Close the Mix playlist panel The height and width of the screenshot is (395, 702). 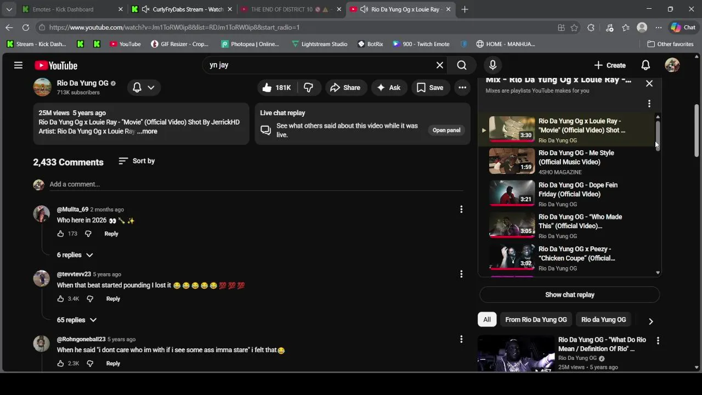[x=649, y=83]
